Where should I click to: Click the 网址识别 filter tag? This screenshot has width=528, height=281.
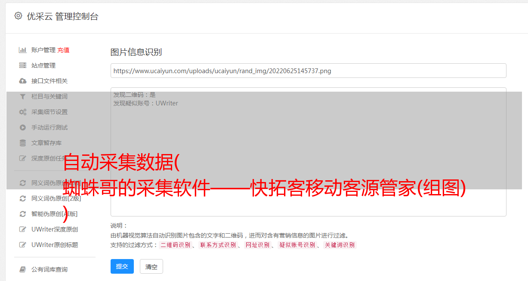pos(257,245)
